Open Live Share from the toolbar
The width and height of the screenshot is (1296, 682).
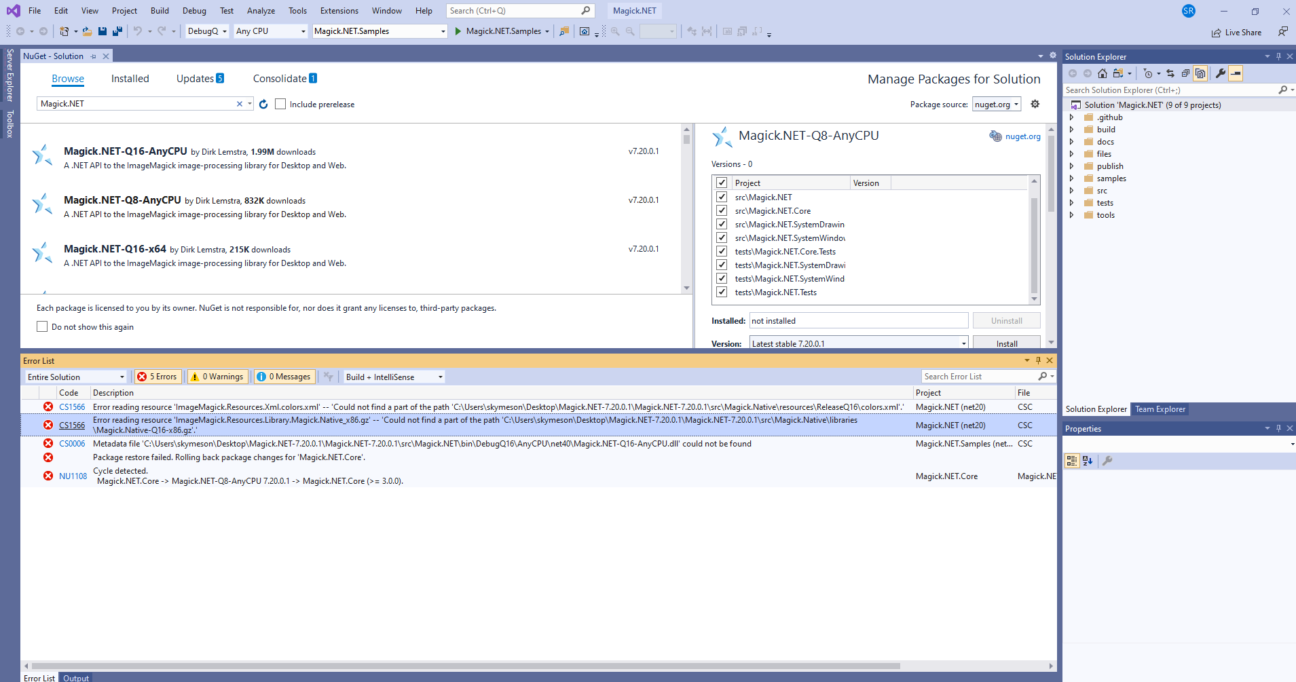(1236, 32)
